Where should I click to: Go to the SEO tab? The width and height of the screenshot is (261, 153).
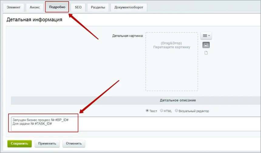click(78, 7)
